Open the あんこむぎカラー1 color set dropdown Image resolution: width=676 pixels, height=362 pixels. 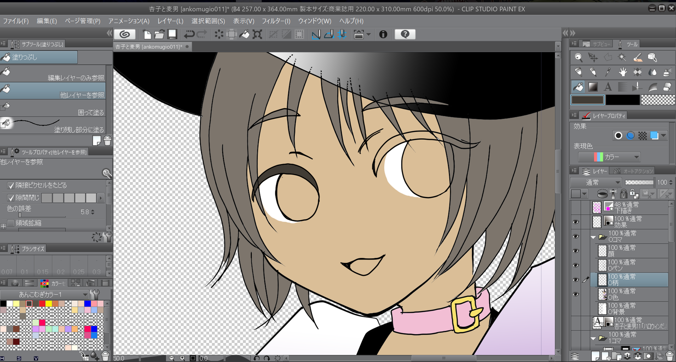(x=44, y=294)
